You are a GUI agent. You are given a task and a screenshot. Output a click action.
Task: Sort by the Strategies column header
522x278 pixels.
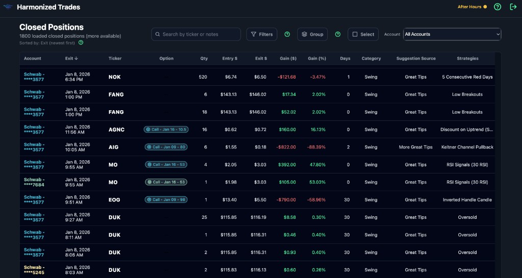[x=467, y=58]
